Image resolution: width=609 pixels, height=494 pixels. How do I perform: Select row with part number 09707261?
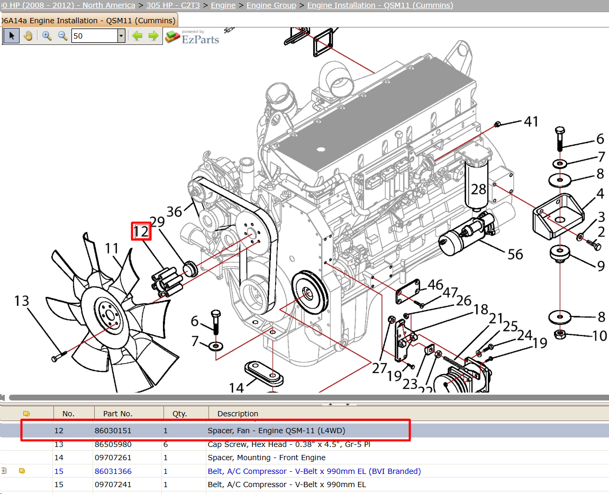305,458
